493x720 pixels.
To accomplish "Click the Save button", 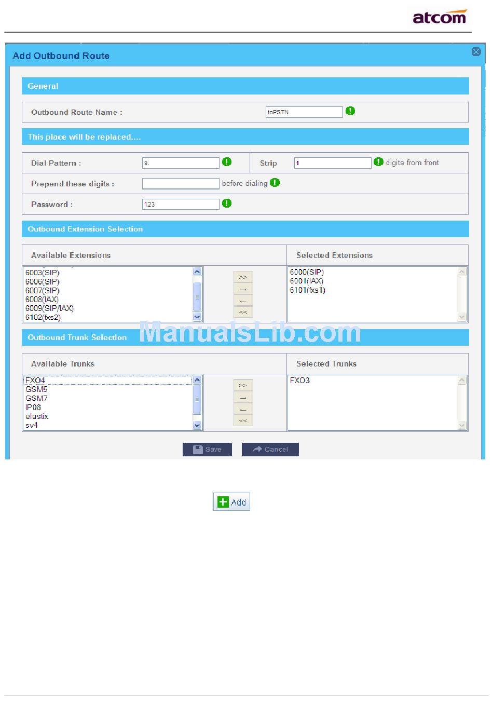I will pos(207,450).
